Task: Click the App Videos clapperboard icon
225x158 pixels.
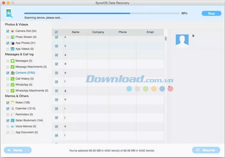Action: tap(13, 49)
